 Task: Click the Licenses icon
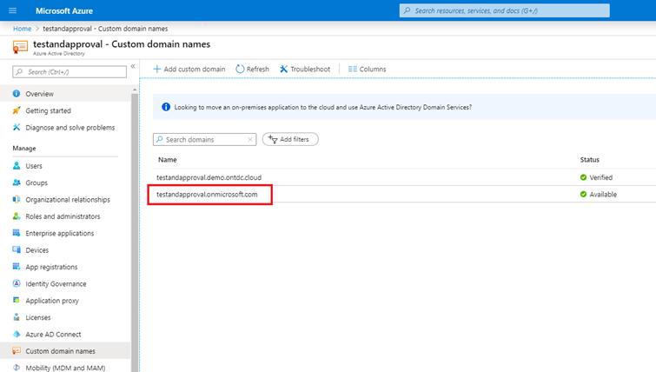(17, 317)
